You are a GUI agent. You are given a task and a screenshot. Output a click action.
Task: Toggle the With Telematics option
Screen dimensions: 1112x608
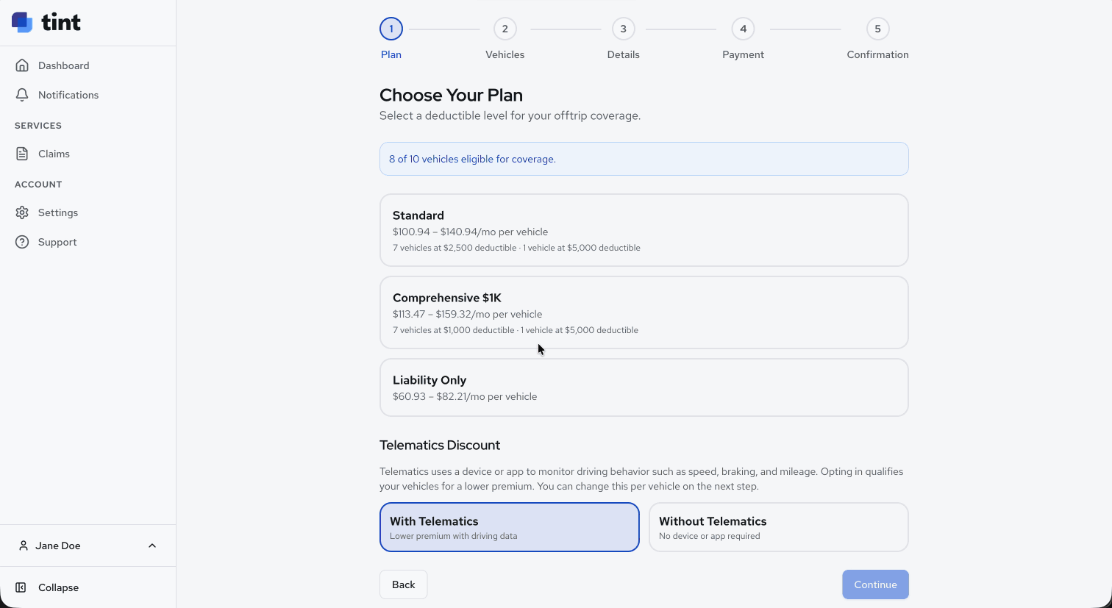click(x=509, y=526)
